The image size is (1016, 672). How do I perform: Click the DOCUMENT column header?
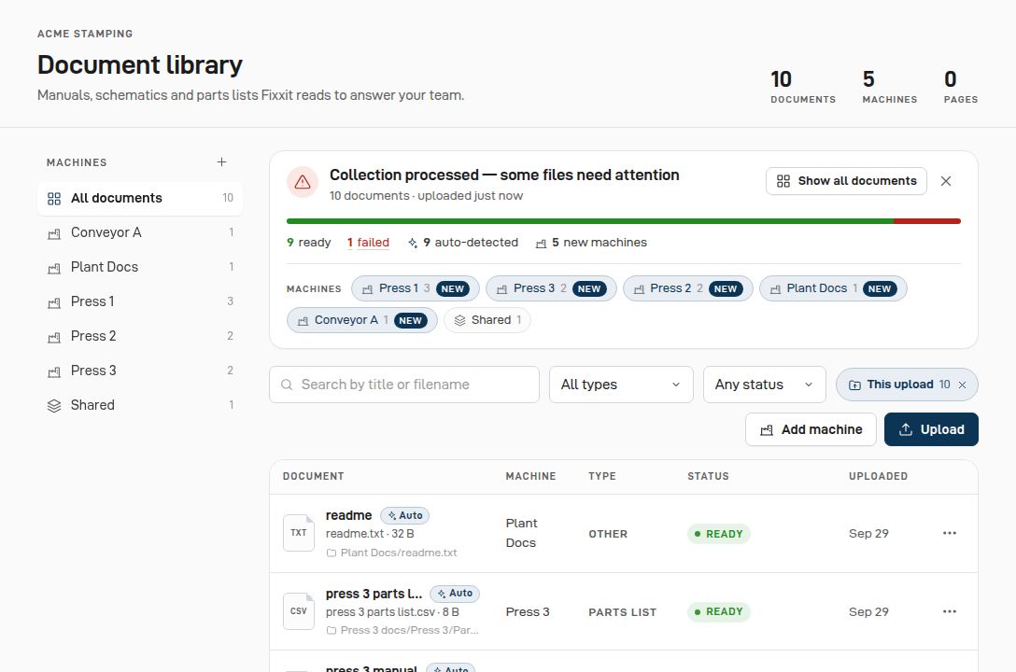pyautogui.click(x=314, y=477)
